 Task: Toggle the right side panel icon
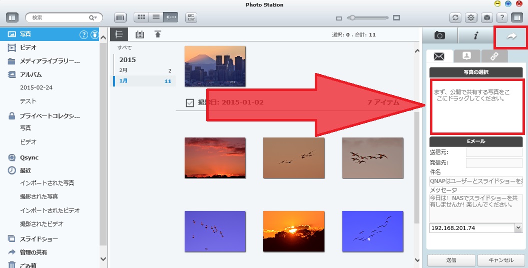tap(516, 17)
